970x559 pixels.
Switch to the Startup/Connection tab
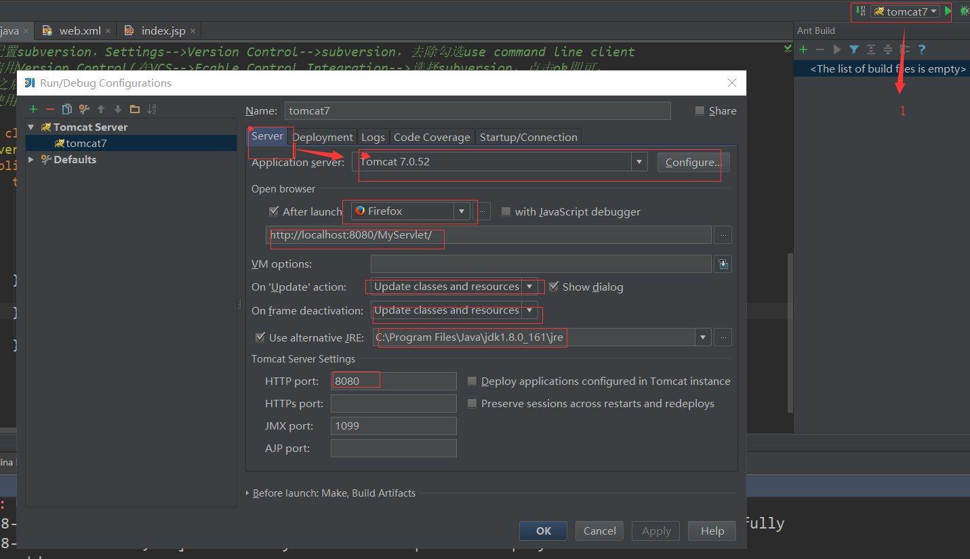pyautogui.click(x=529, y=137)
